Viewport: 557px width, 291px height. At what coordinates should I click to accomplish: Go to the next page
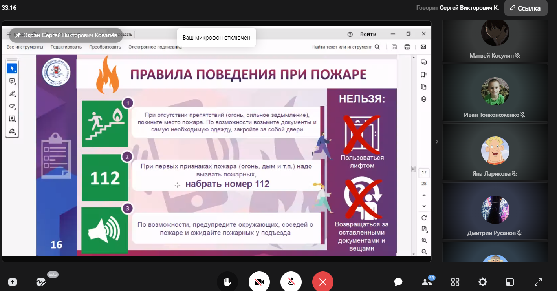point(424,206)
